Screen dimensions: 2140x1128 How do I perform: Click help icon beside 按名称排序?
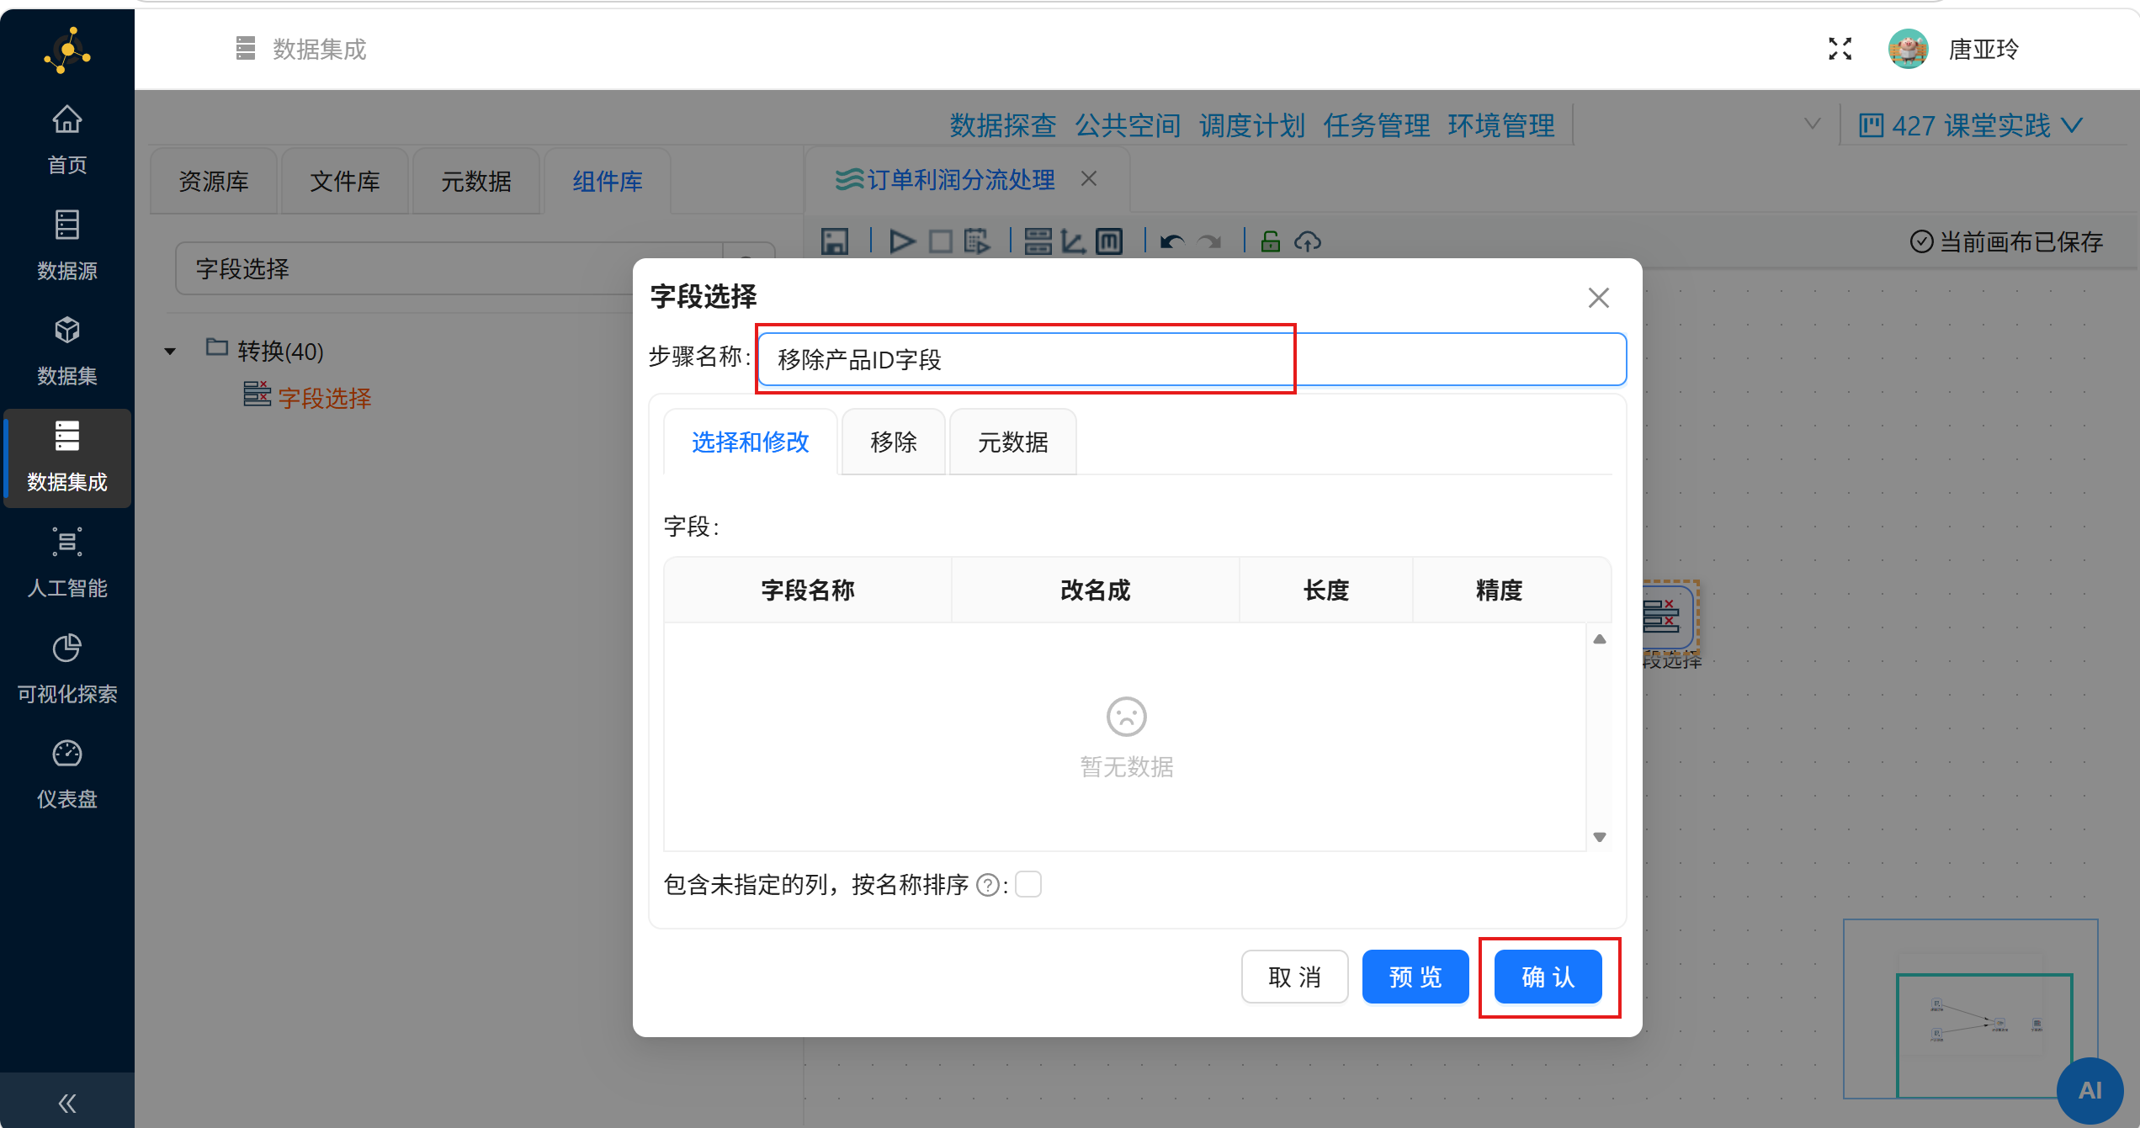(x=988, y=885)
